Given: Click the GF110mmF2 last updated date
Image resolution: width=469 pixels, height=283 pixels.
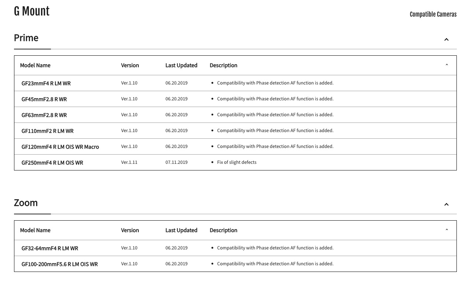Looking at the screenshot, I should [176, 131].
